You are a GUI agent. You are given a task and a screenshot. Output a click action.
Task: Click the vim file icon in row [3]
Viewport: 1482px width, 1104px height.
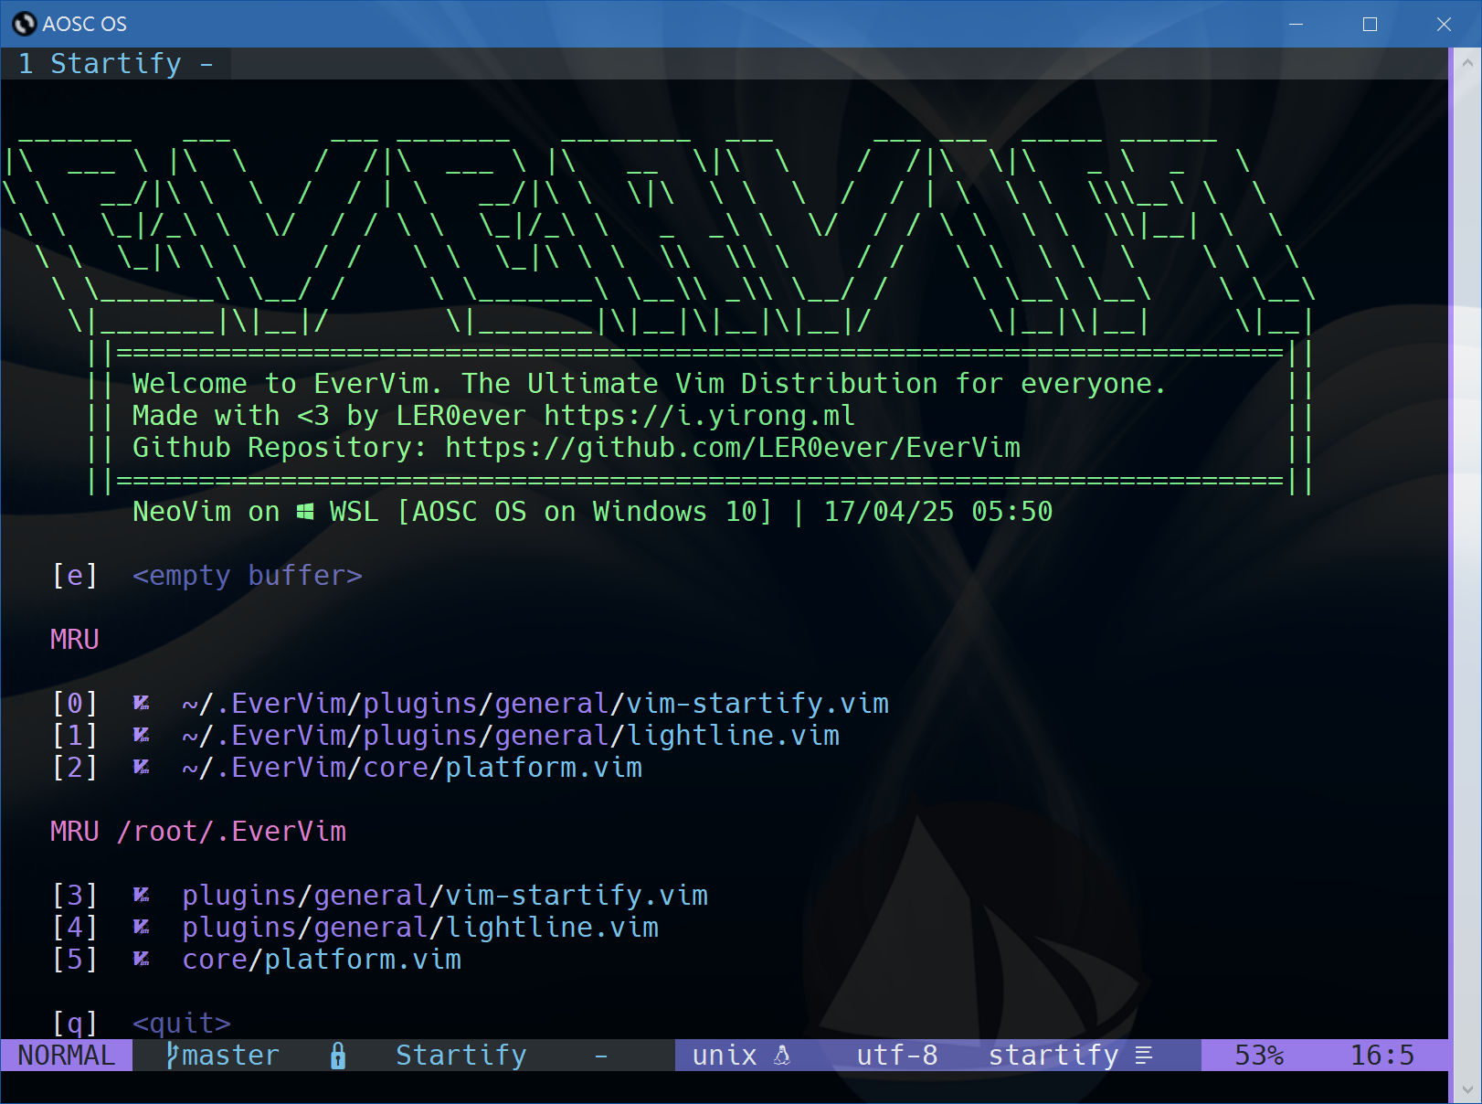click(x=142, y=895)
